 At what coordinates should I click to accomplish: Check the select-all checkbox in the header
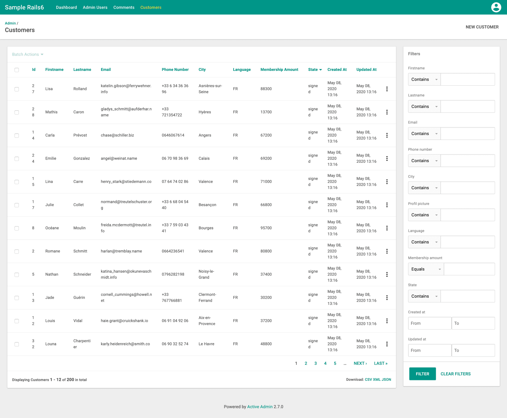(16, 70)
